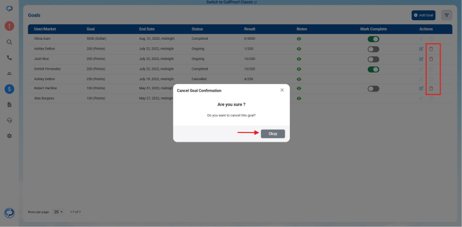Sort by the User/Market column header
This screenshot has height=227, width=462.
[x=45, y=29]
